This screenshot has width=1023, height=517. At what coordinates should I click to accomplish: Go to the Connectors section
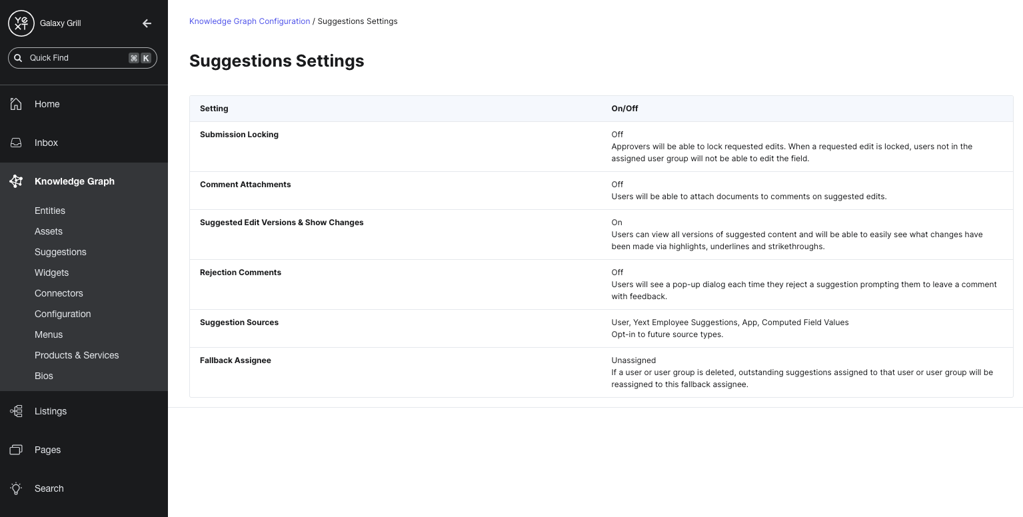59,293
